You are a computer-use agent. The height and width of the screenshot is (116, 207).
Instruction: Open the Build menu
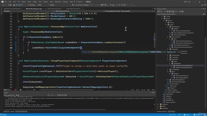coord(29,2)
